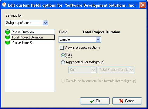Screen dimensions: 148x109
Task: Select Total Project Duration in the field list
Action: pos(33,37)
